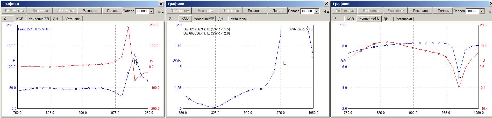The width and height of the screenshot is (492, 118).
Task: Switch to Z tab in the SWR graph window
Action: 170,19
